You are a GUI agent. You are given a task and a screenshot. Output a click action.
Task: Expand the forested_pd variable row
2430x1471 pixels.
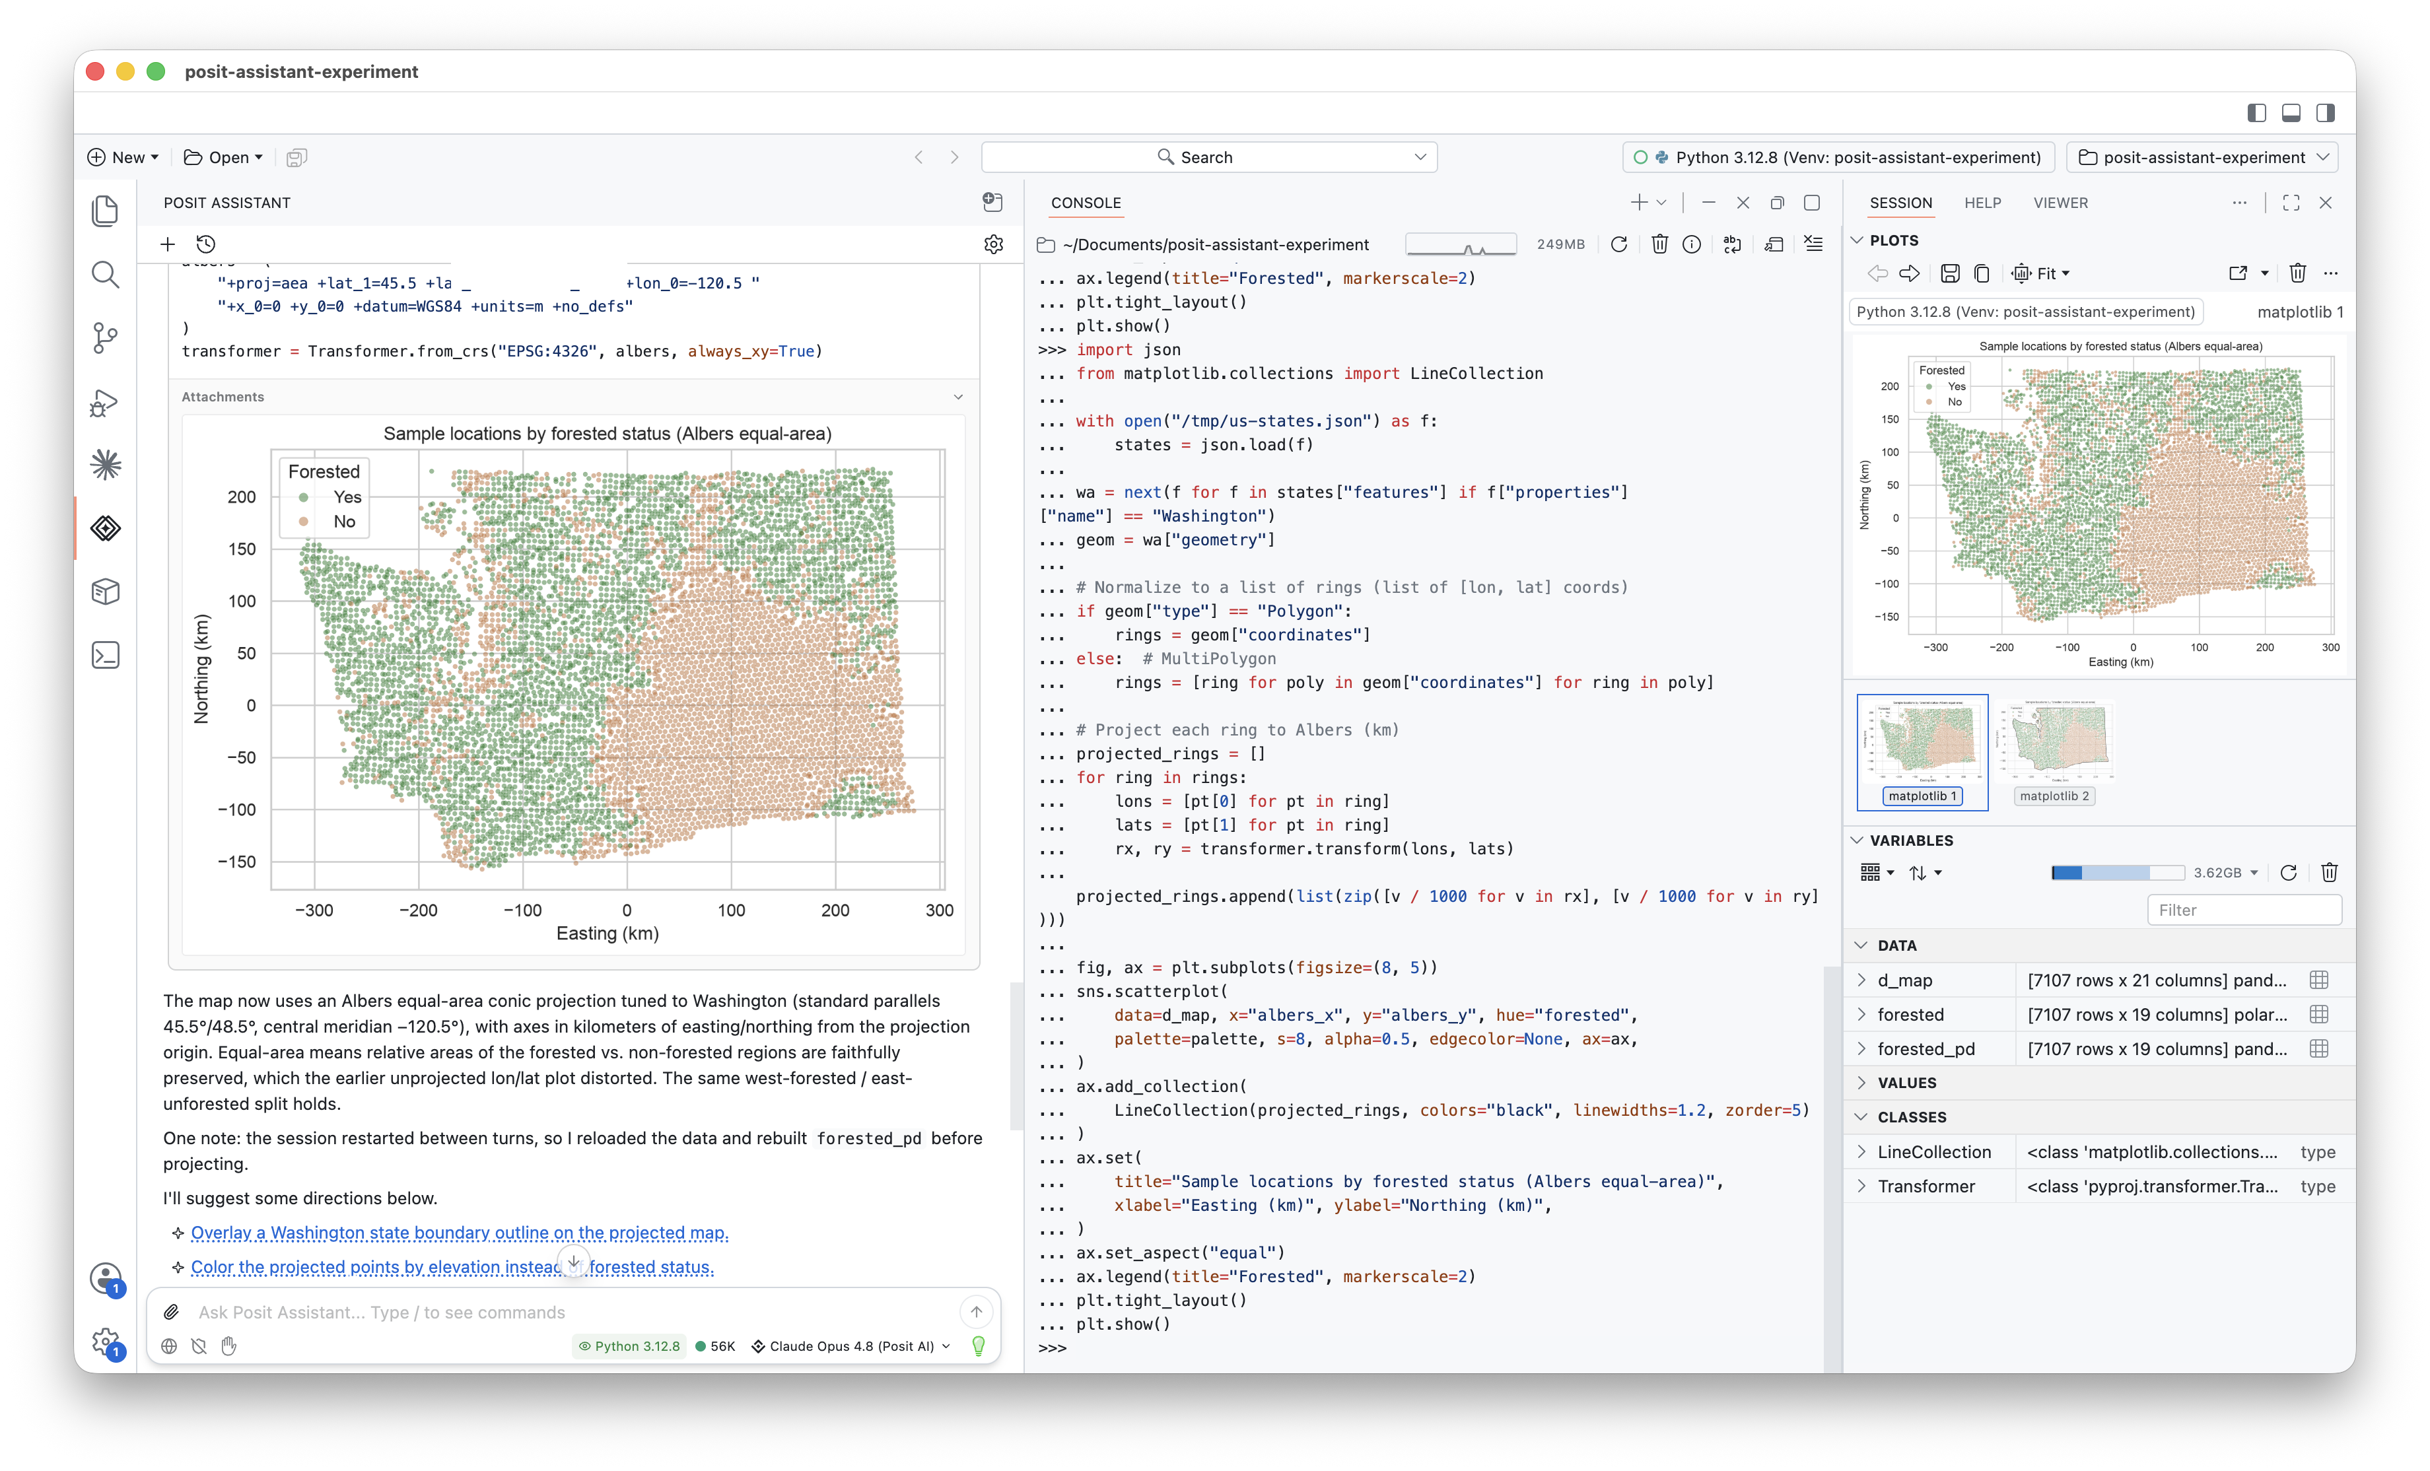[1861, 1048]
